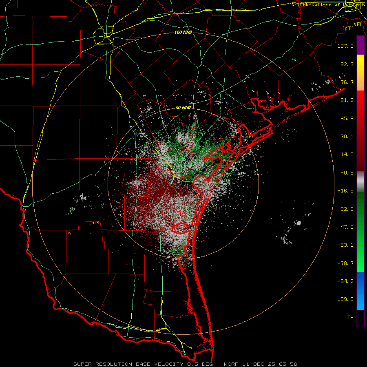The height and width of the screenshot is (367, 367).
Task: Click the -32.0 velocity scale value
Action: [345, 209]
